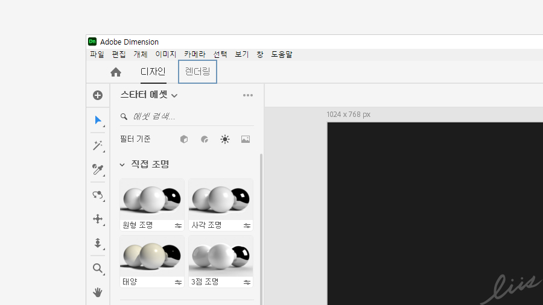Screen dimensions: 543x305
Task: Select the Dolly camera tool
Action: tap(98, 243)
